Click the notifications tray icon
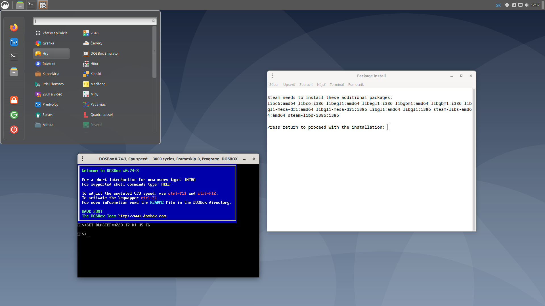This screenshot has height=306, width=545. tap(514, 5)
